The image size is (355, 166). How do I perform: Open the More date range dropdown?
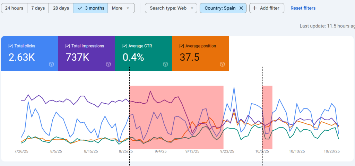(121, 8)
